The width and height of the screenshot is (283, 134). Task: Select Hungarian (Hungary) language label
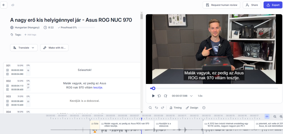(x=27, y=28)
